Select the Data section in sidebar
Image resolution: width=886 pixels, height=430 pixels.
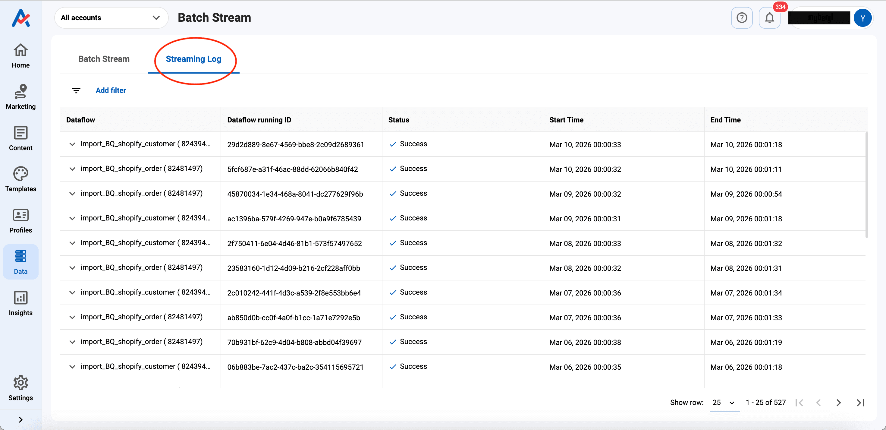click(x=20, y=262)
